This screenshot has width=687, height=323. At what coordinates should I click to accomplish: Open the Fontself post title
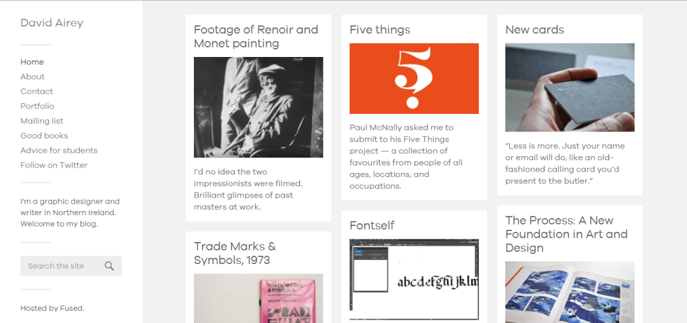372,225
